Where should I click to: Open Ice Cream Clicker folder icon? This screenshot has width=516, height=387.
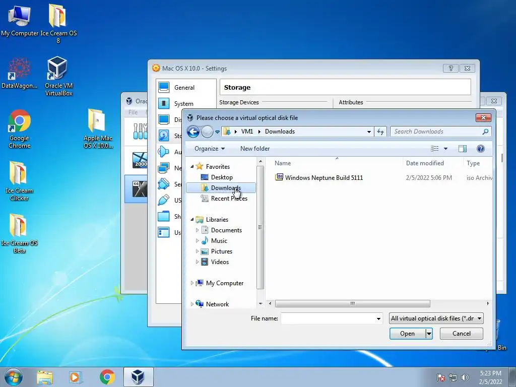[19, 181]
